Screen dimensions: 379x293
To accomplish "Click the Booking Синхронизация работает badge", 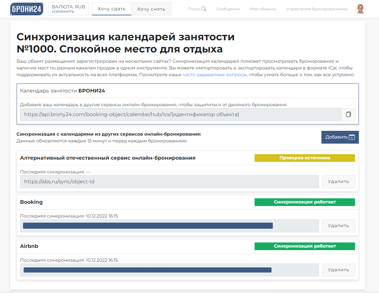I will [x=304, y=202].
